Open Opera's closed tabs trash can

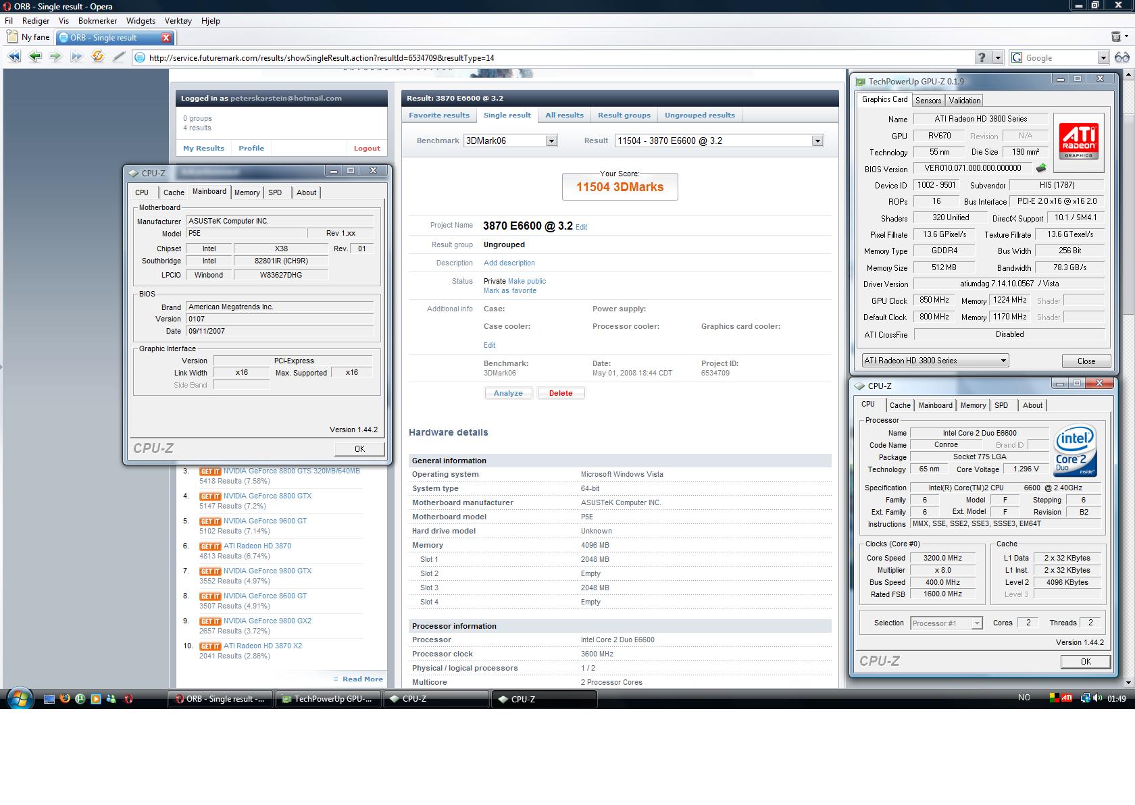[1116, 36]
